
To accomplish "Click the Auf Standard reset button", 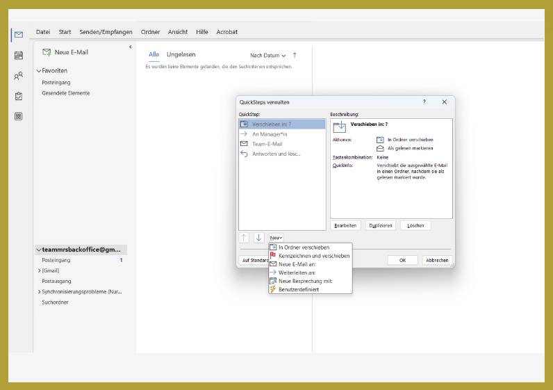I will pyautogui.click(x=254, y=260).
